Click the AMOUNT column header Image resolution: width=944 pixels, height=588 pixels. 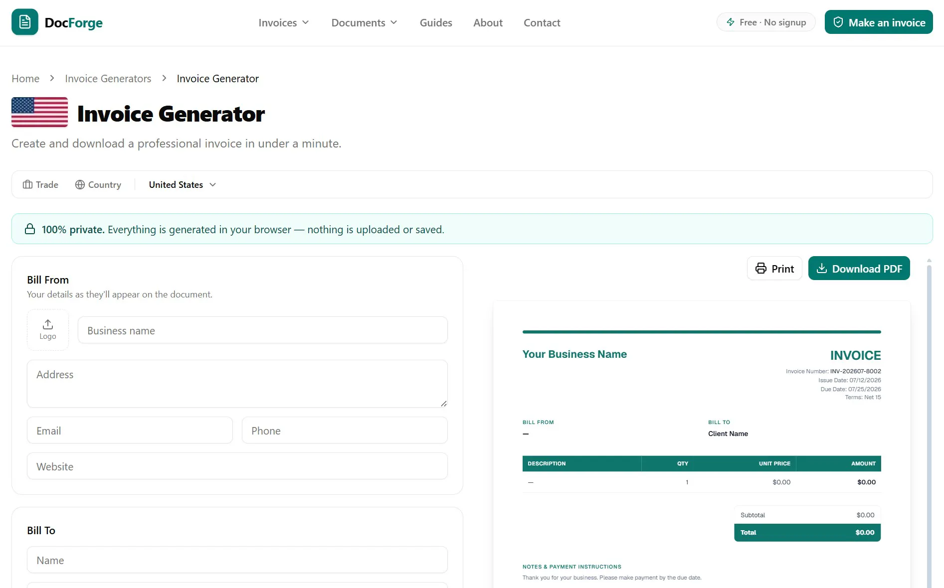[863, 463]
